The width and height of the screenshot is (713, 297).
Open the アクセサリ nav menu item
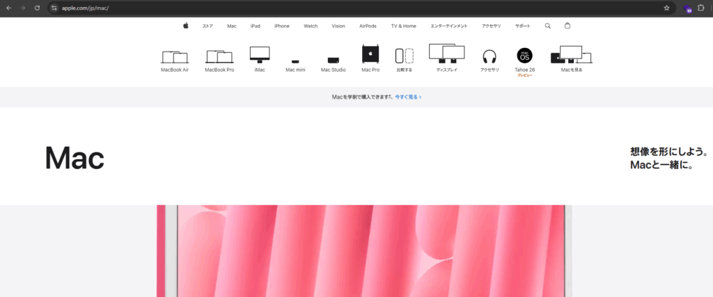pos(491,26)
